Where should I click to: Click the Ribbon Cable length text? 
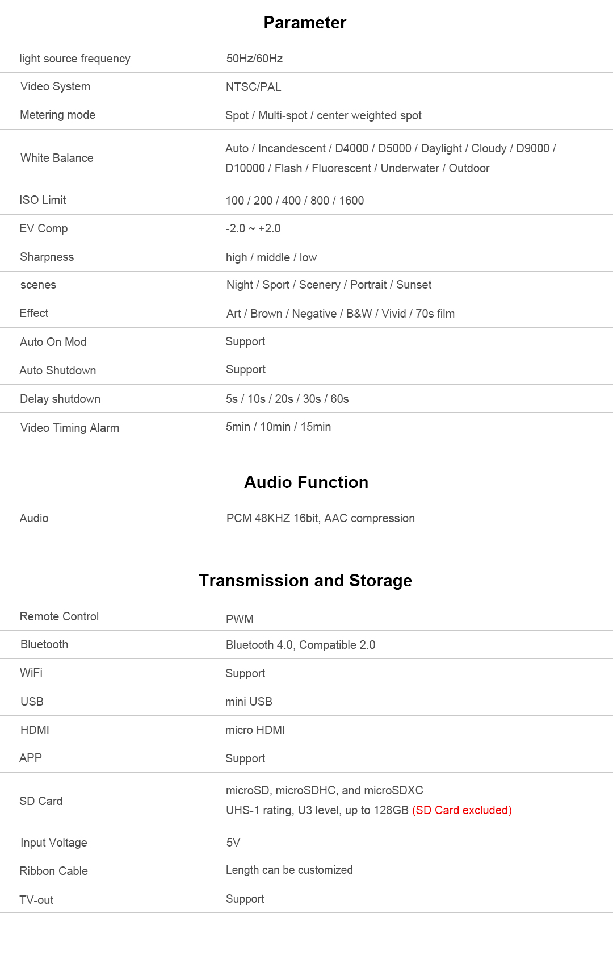[289, 870]
